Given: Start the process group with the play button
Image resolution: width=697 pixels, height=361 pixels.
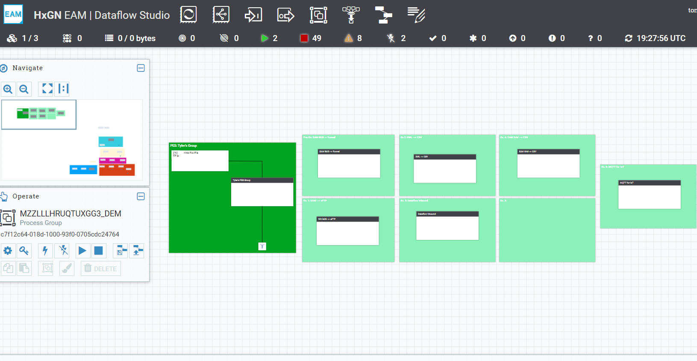Looking at the screenshot, I should tap(82, 251).
